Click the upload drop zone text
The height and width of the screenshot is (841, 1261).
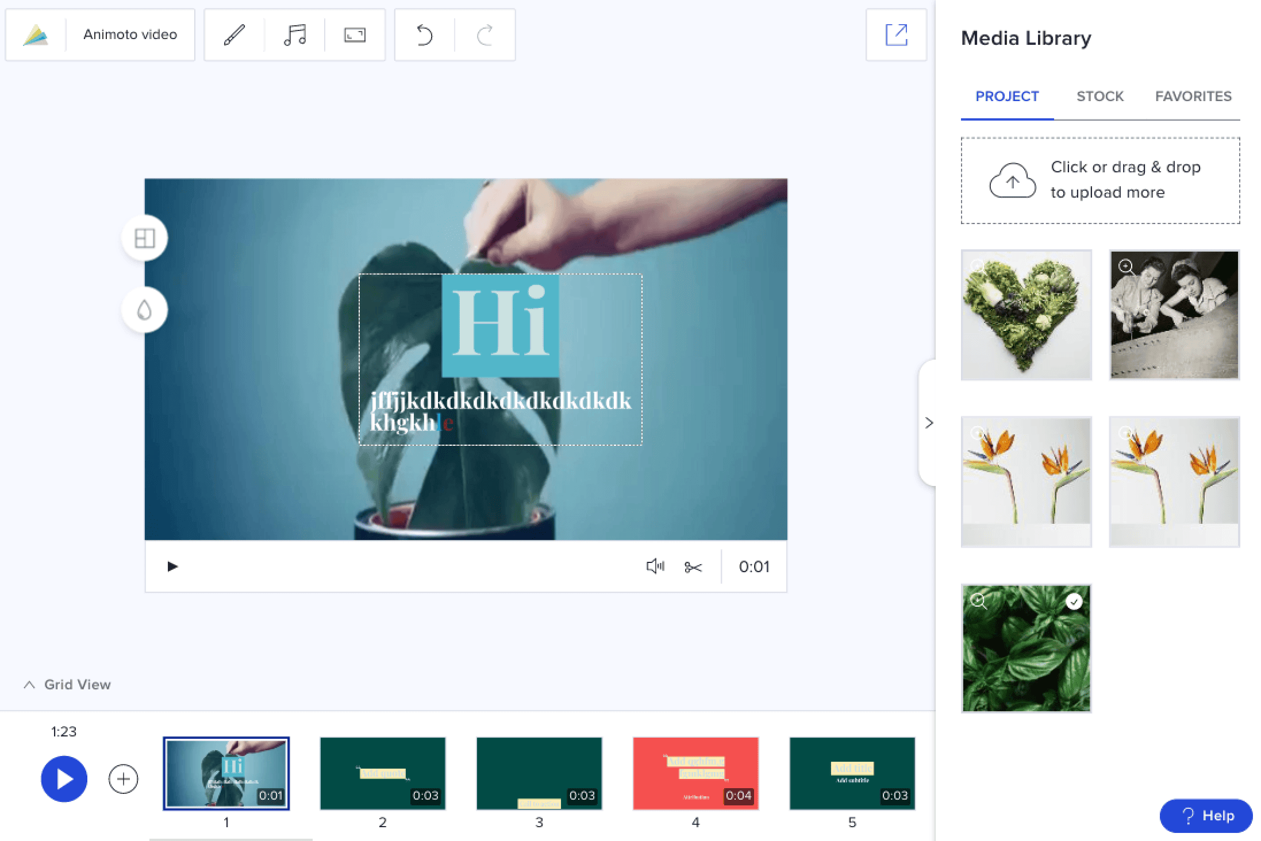[x=1125, y=180]
